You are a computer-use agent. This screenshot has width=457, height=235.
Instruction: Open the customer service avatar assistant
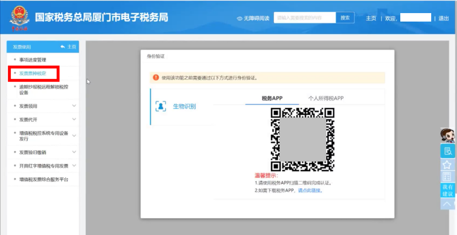tap(447, 135)
